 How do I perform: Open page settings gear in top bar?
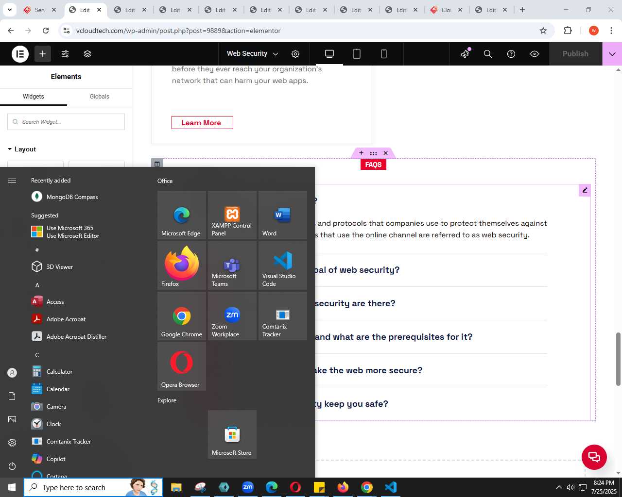(295, 54)
